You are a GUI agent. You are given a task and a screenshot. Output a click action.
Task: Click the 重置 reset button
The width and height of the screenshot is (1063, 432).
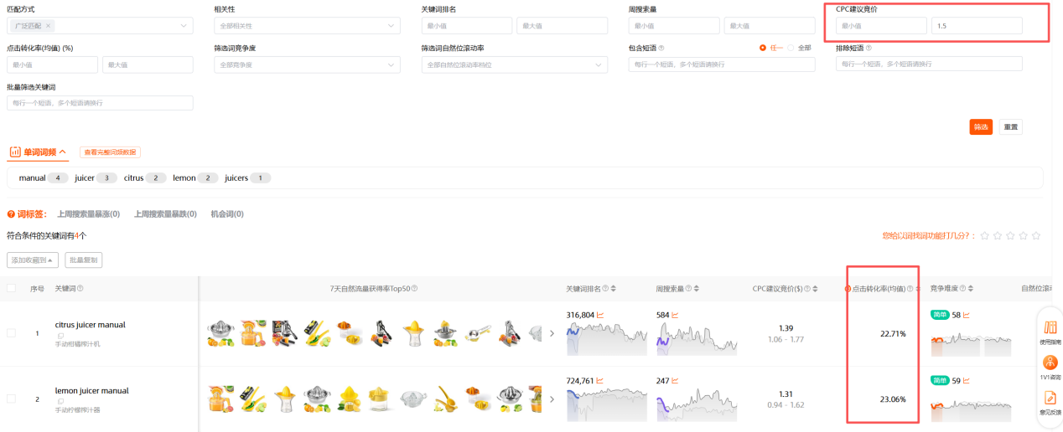click(1010, 127)
